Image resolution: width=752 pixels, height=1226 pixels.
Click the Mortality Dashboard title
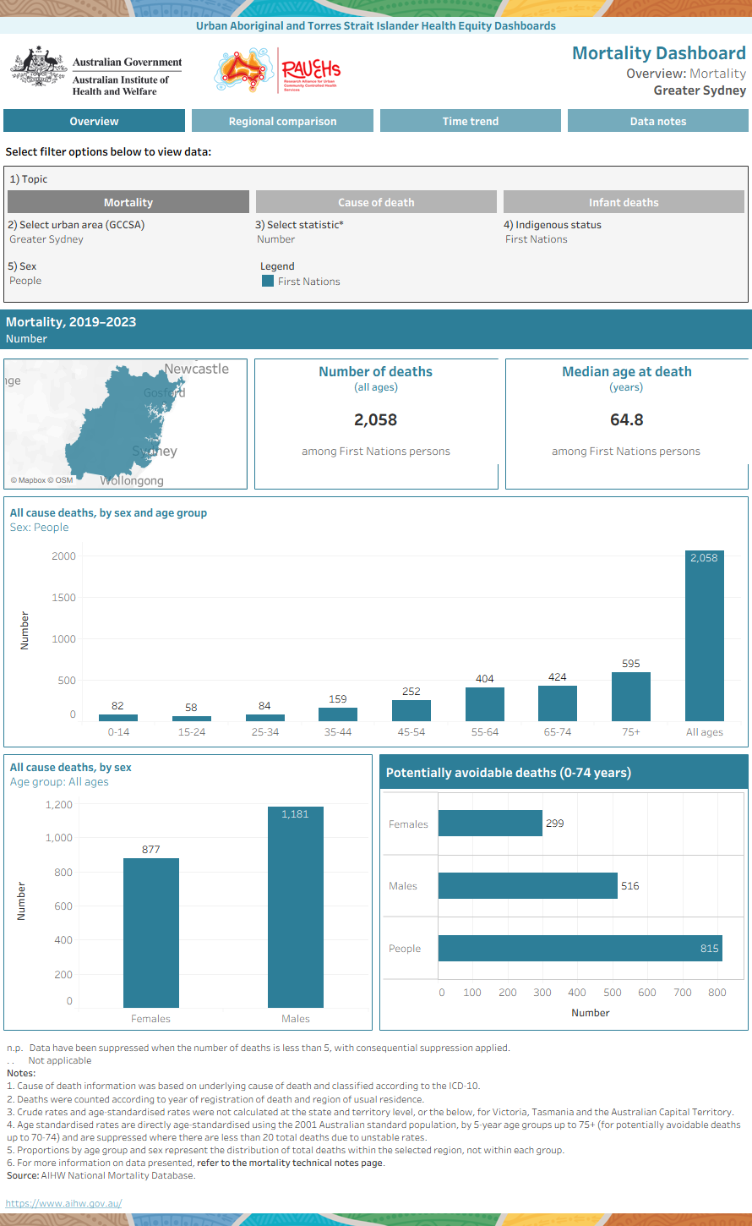[659, 53]
